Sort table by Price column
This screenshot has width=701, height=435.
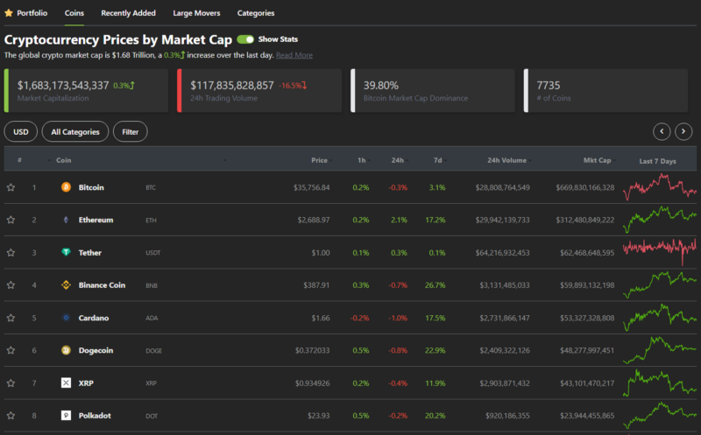tap(319, 160)
